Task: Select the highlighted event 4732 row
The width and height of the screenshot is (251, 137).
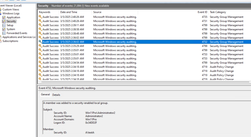Action: click(144, 42)
